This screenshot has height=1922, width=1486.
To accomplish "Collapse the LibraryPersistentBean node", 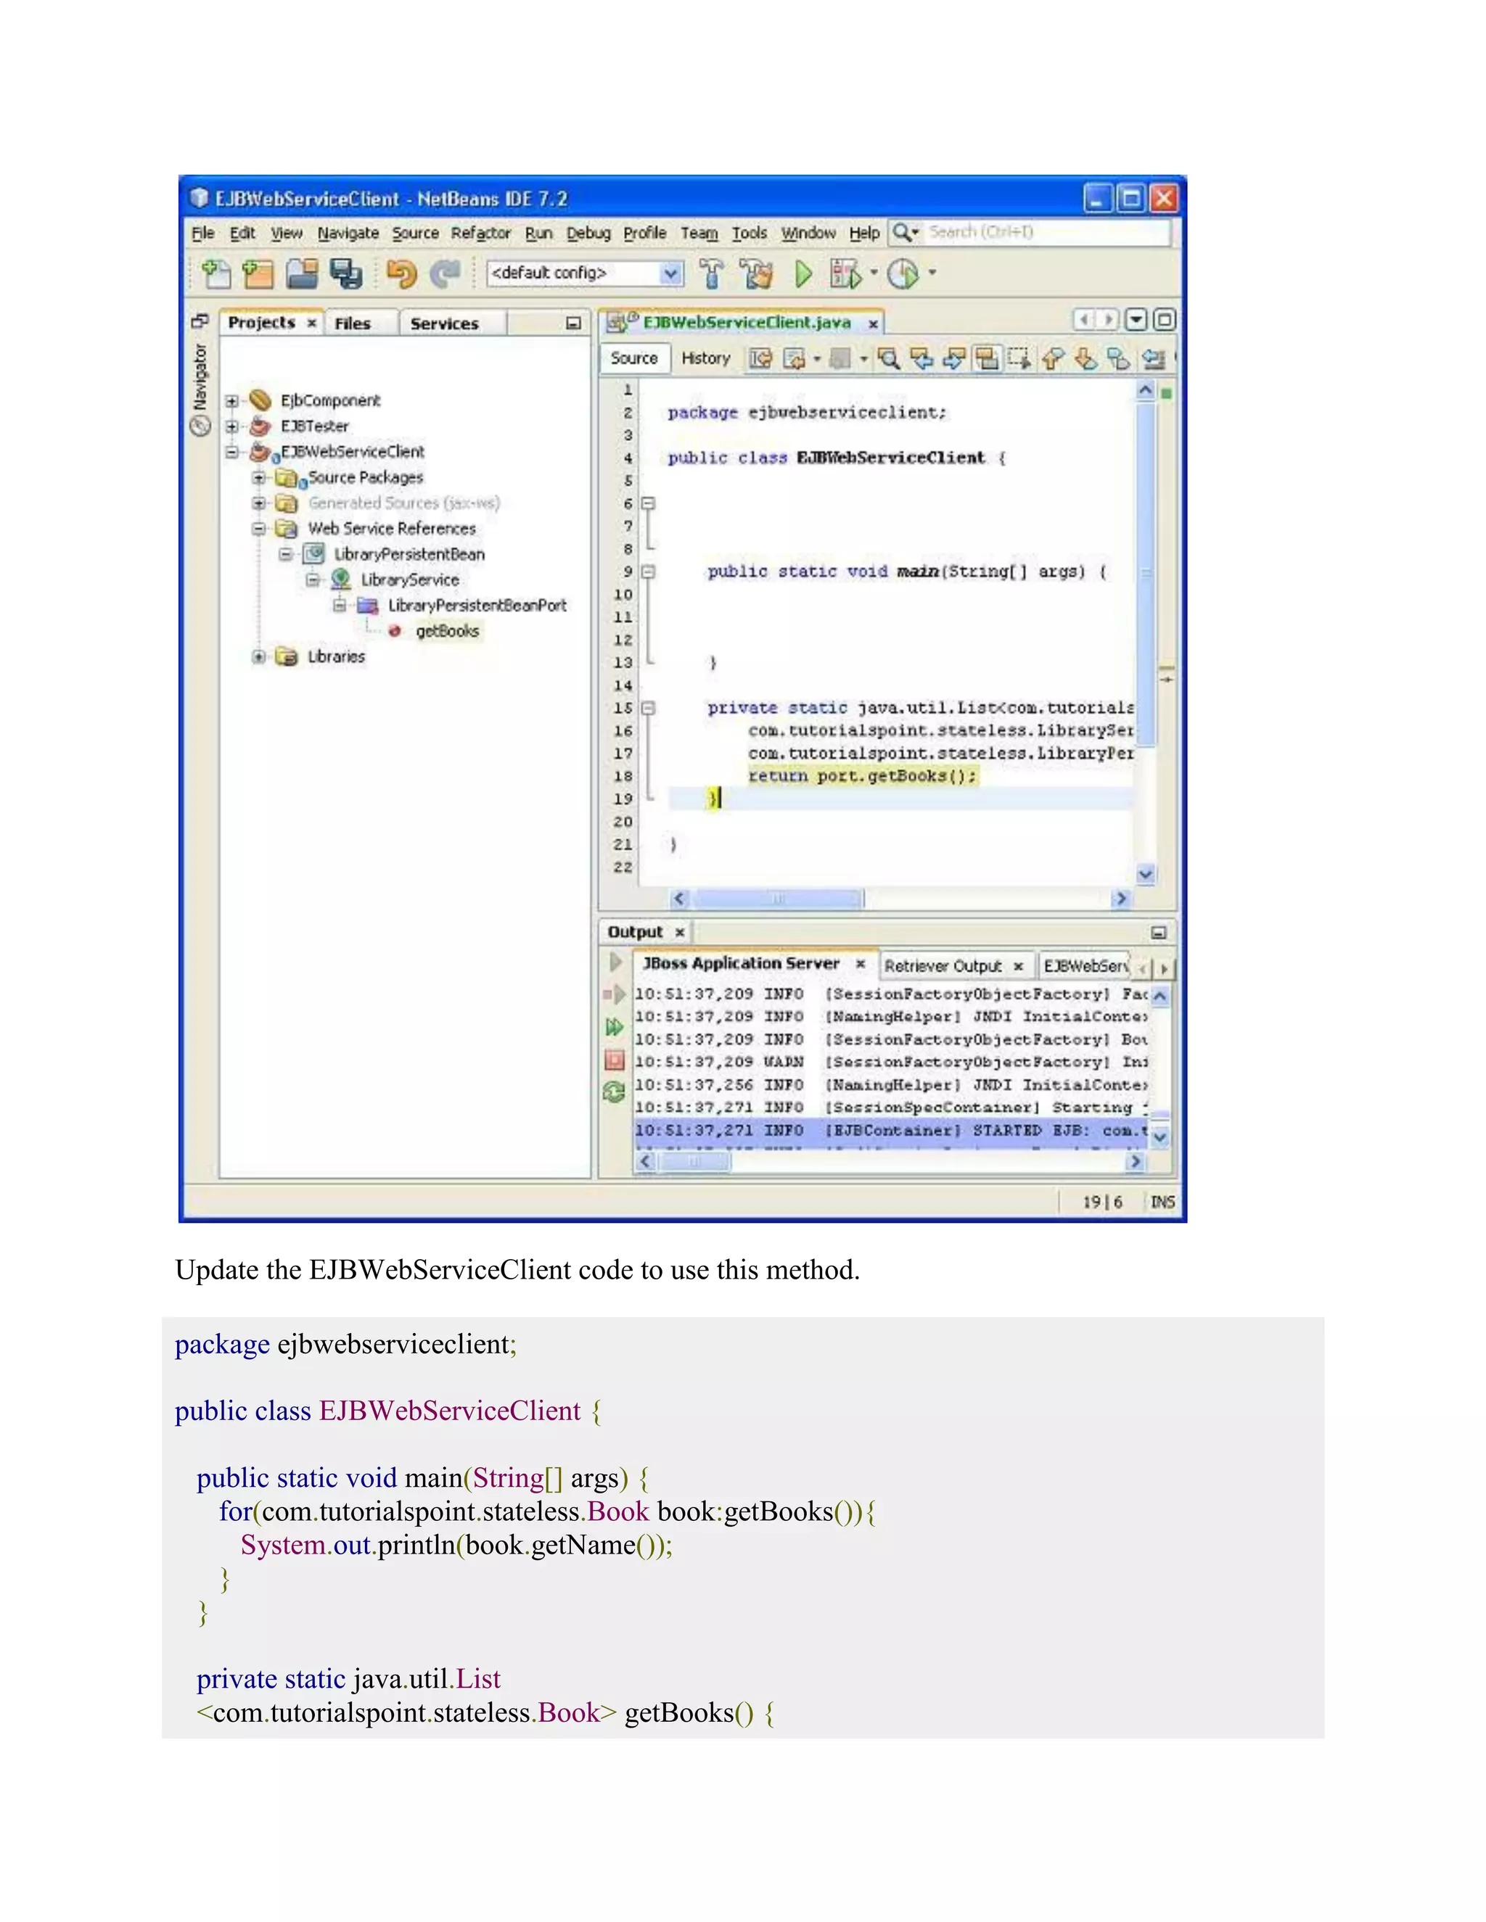I will [285, 554].
